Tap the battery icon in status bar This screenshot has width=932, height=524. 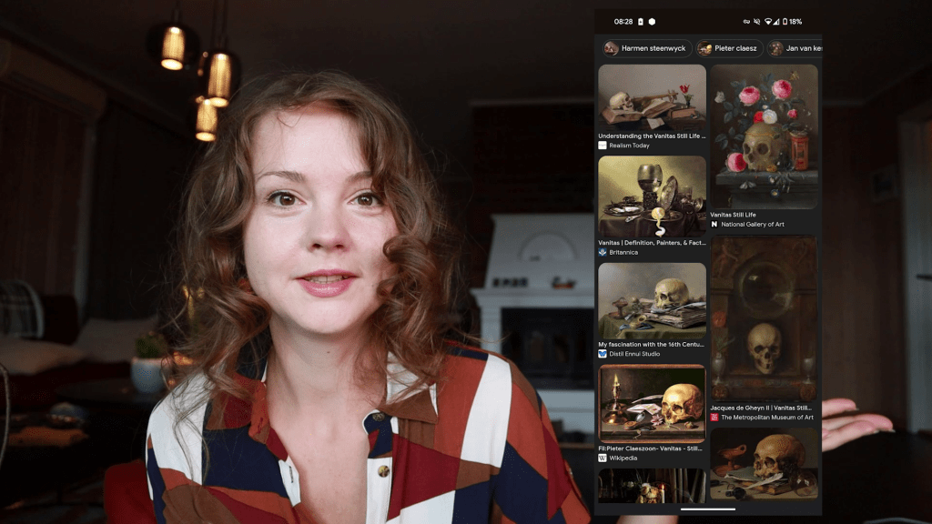tap(784, 22)
